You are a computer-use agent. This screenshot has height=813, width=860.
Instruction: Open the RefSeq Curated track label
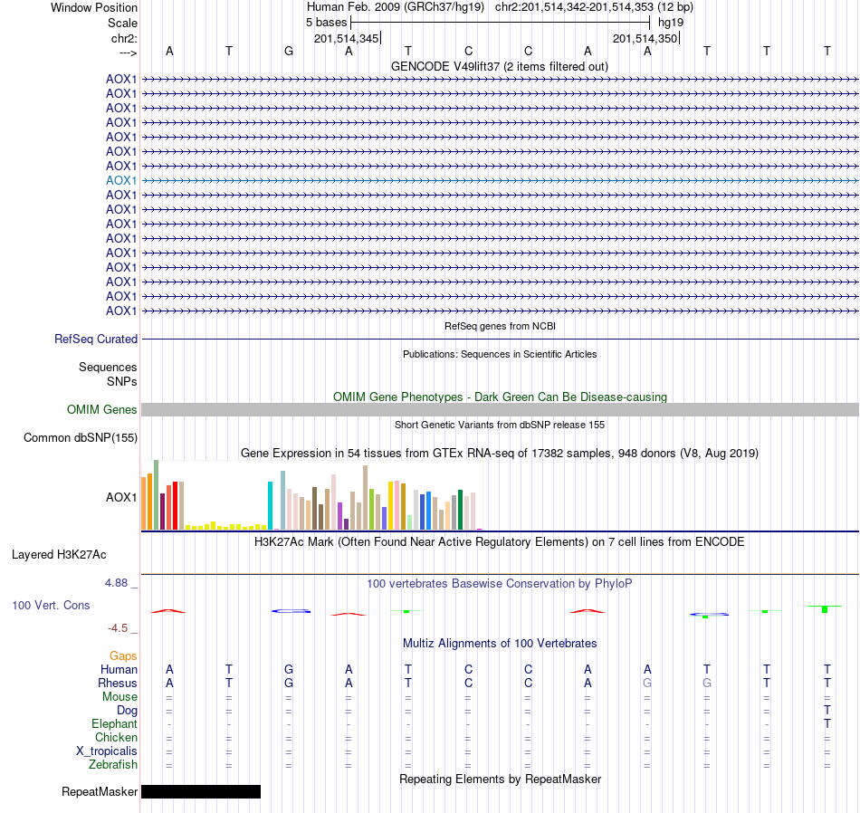click(96, 339)
